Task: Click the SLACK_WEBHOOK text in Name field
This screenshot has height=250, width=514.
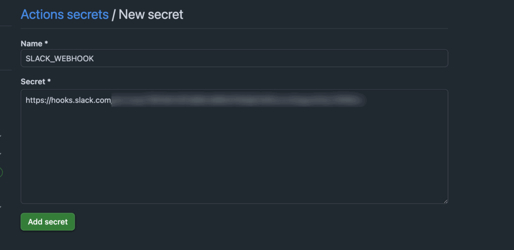Action: click(60, 58)
